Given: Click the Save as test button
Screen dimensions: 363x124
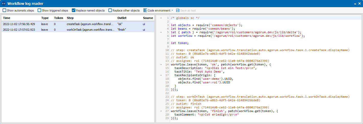Looking at the screenshot, I should point(186,10).
